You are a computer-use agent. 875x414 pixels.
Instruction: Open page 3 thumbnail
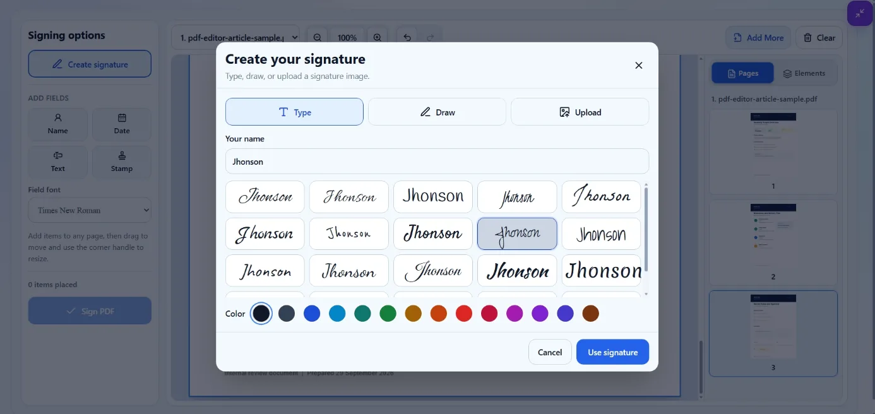[x=773, y=333]
